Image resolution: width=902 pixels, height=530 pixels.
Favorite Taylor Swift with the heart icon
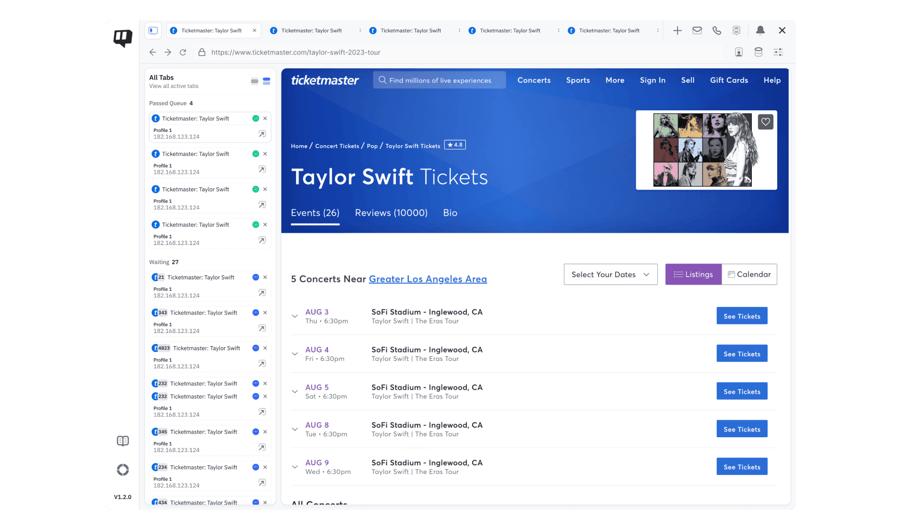coord(766,122)
